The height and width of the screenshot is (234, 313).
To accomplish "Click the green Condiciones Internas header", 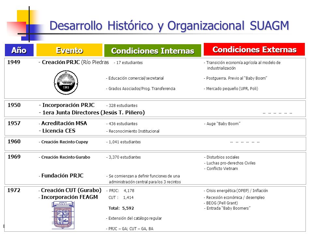I will [x=153, y=51].
